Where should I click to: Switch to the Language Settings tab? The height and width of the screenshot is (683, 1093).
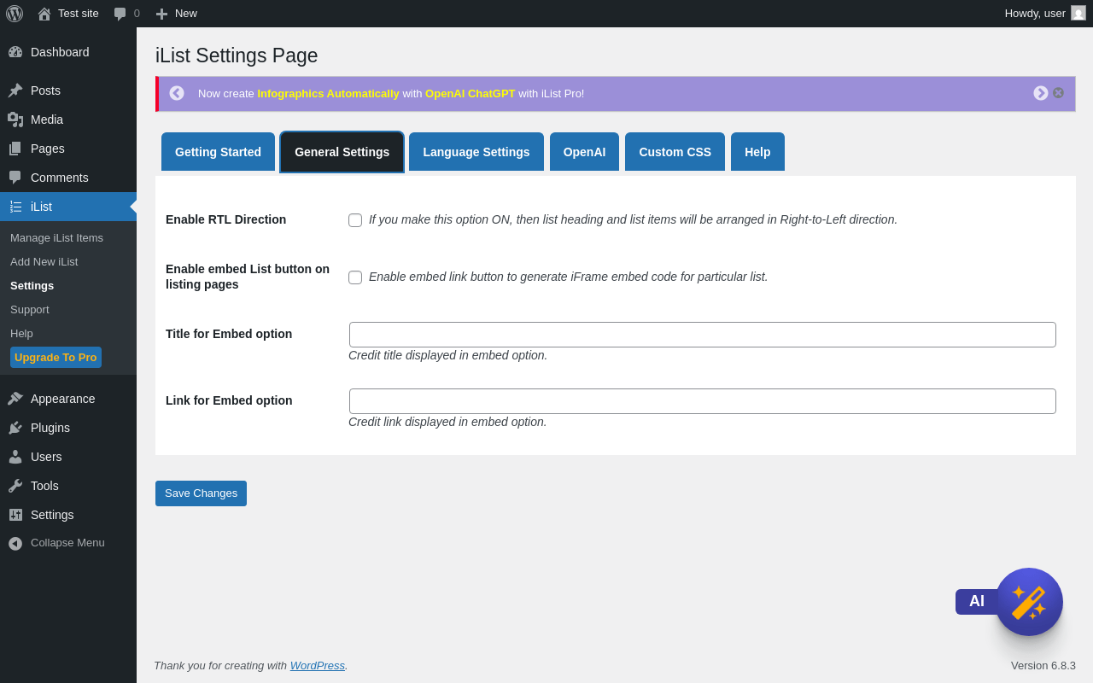[476, 152]
